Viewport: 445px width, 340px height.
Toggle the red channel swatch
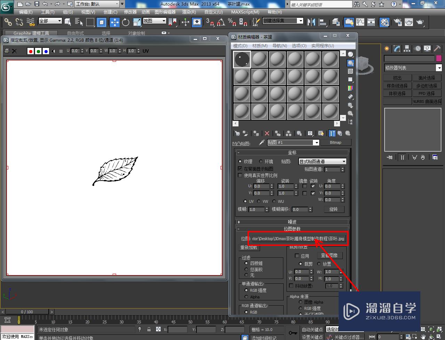tap(31, 51)
